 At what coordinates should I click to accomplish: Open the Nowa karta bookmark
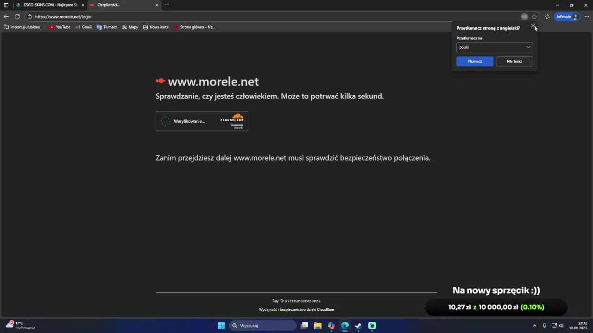pos(156,27)
